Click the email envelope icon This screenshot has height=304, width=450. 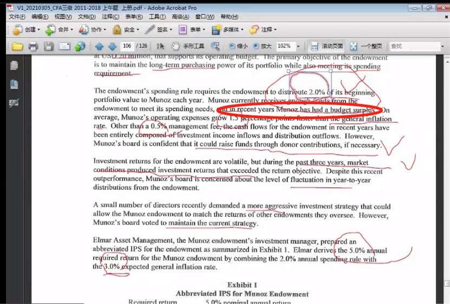pos(64,46)
